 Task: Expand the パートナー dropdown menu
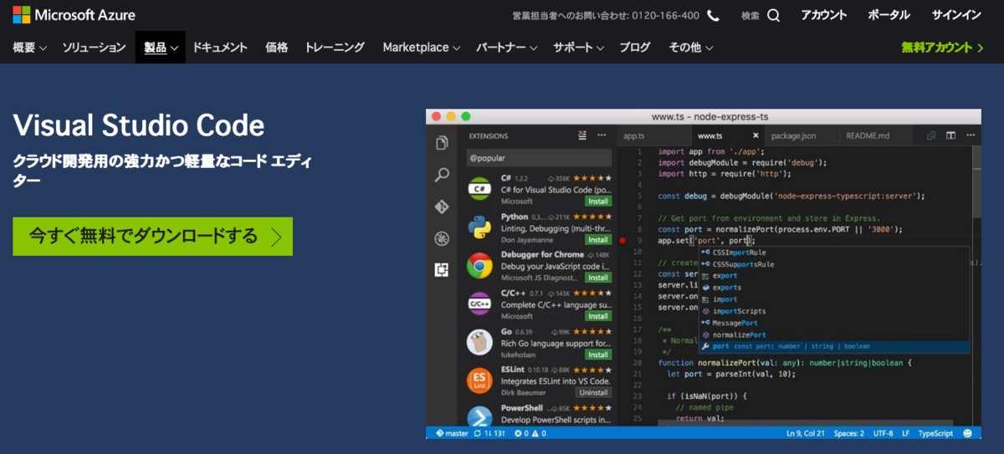tap(508, 48)
